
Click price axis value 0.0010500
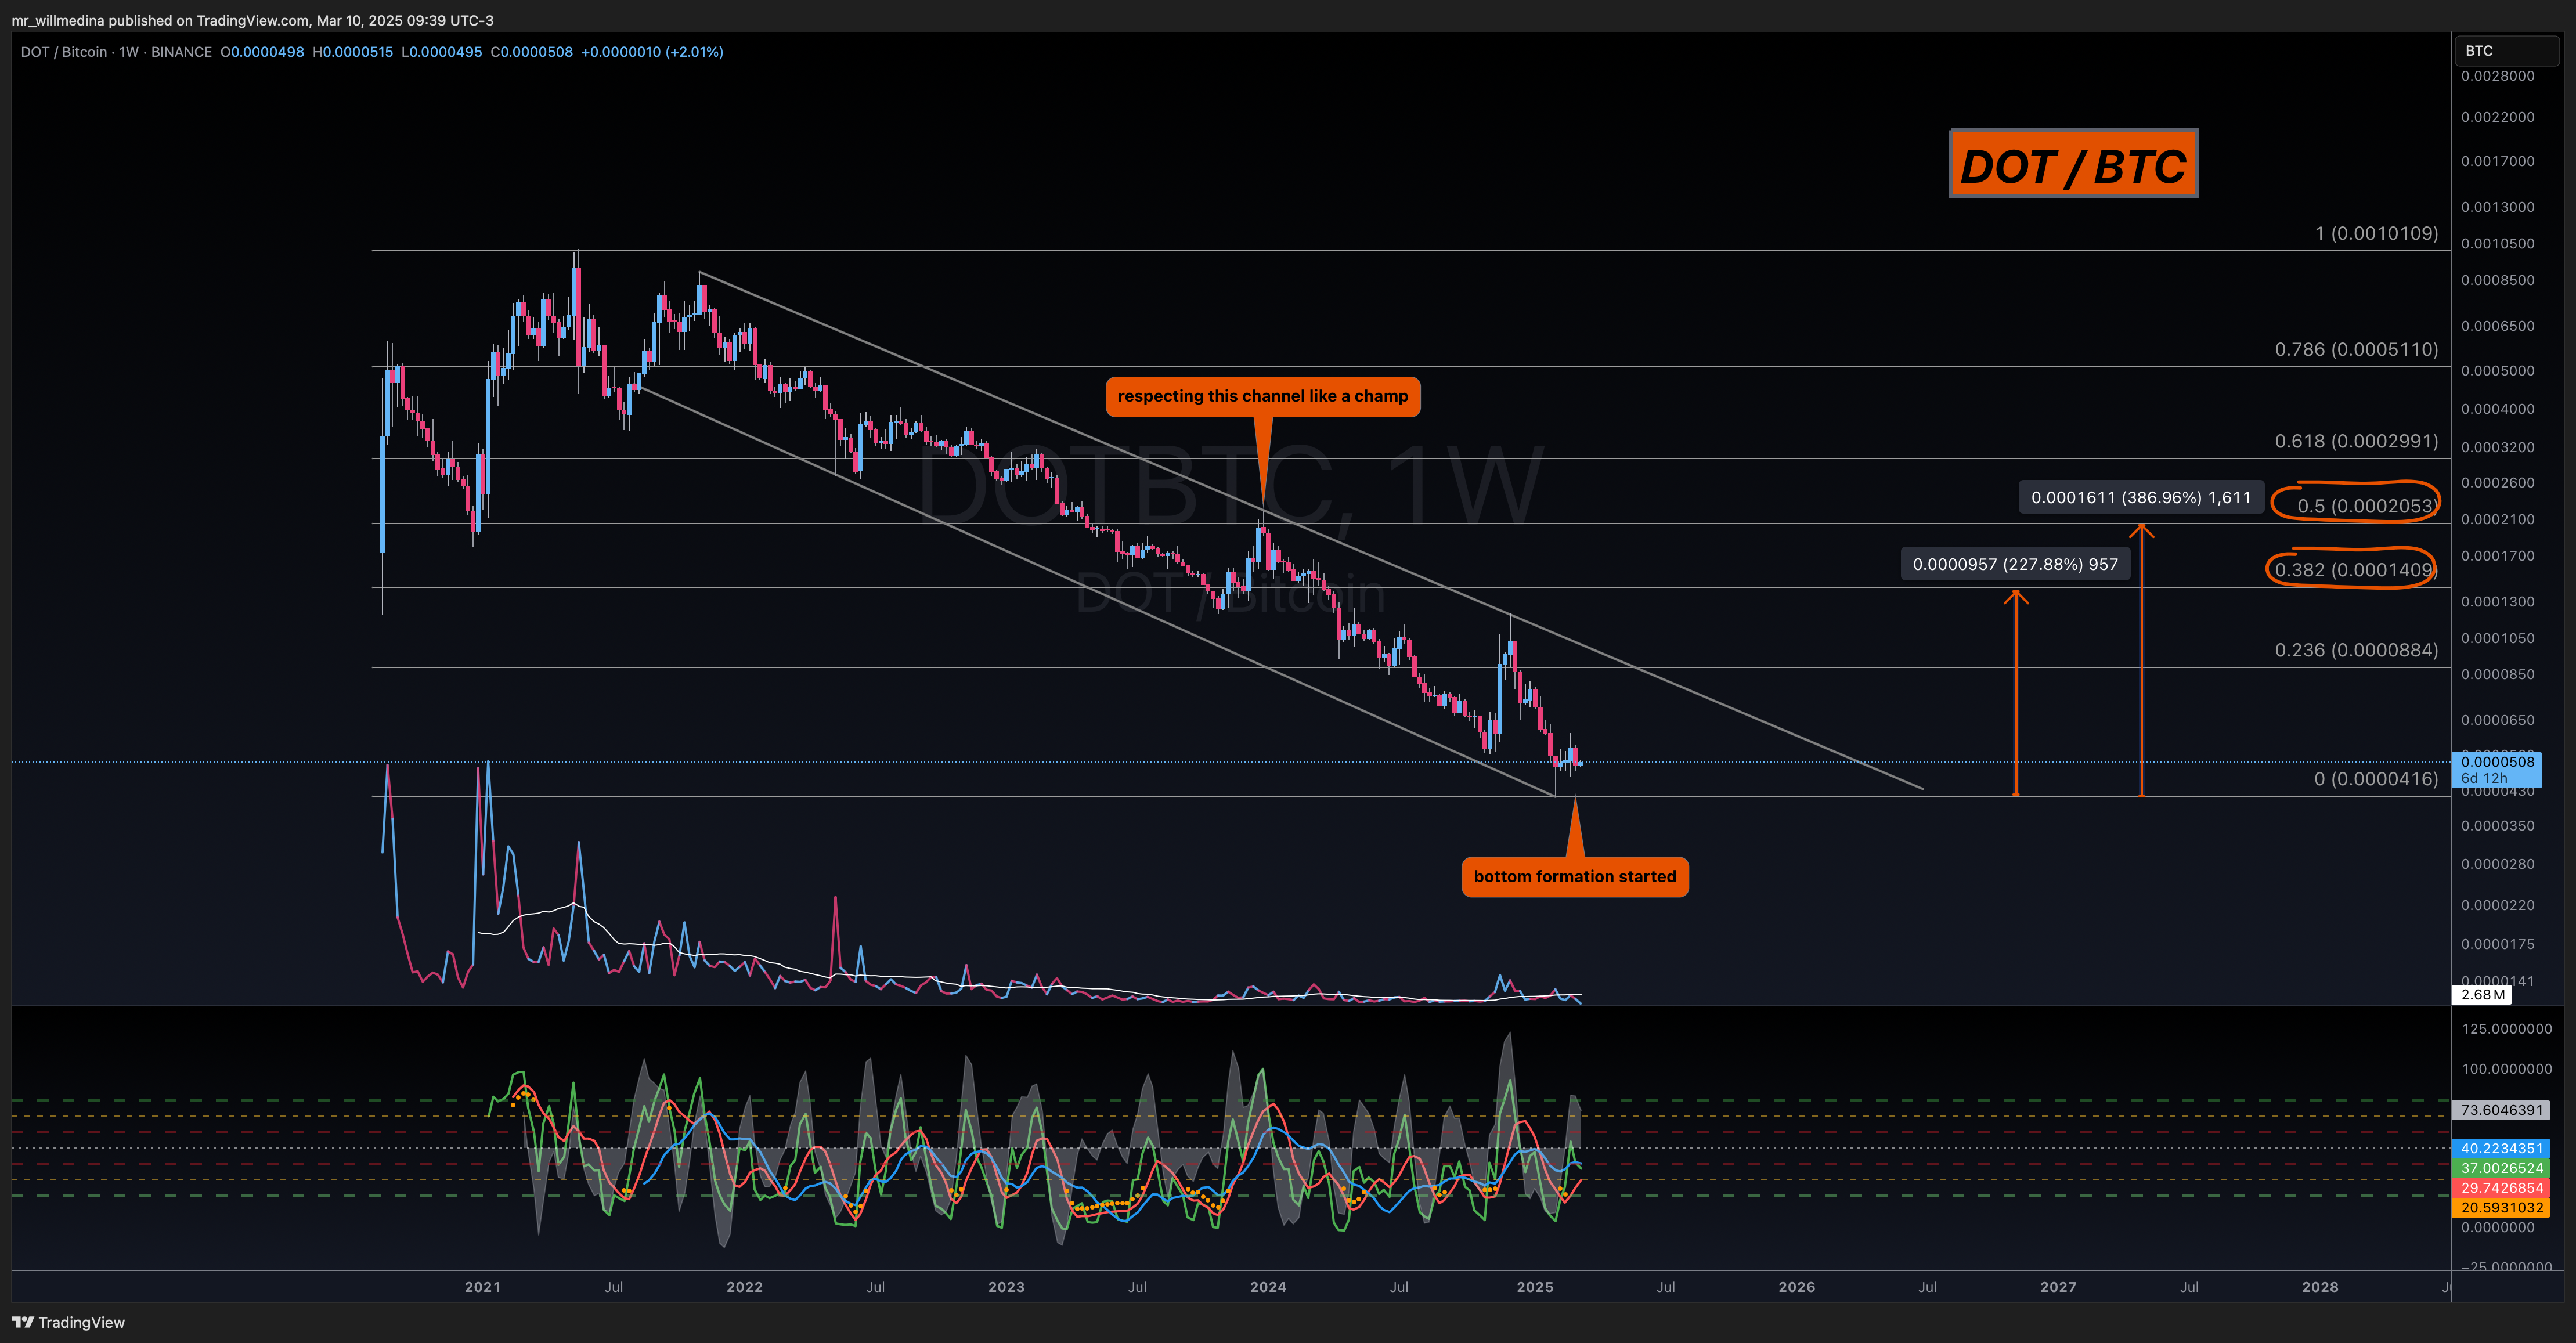[x=2497, y=244]
